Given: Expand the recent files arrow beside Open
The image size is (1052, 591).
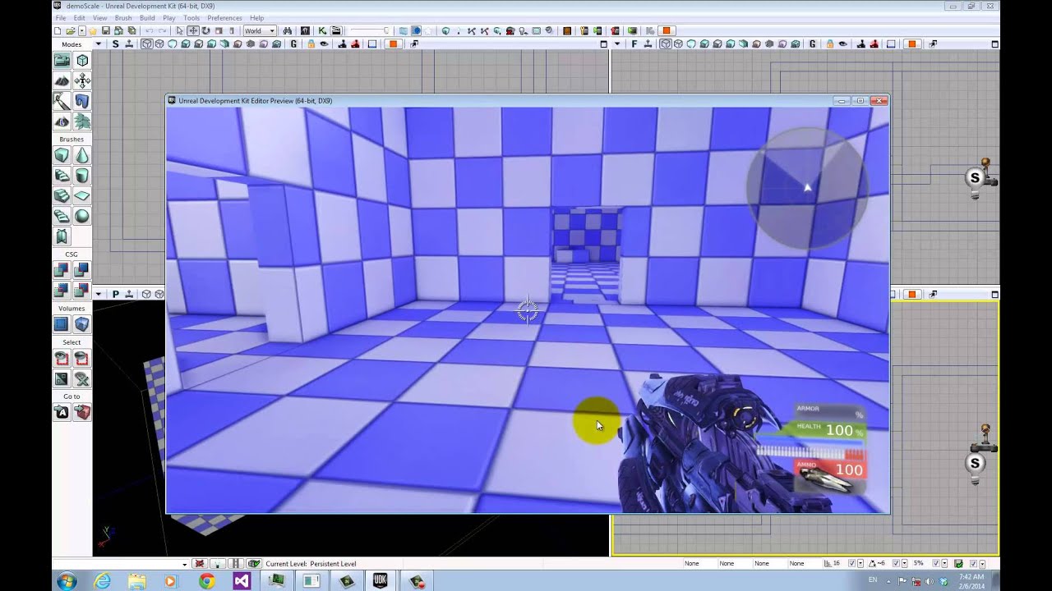Looking at the screenshot, I should coord(82,31).
